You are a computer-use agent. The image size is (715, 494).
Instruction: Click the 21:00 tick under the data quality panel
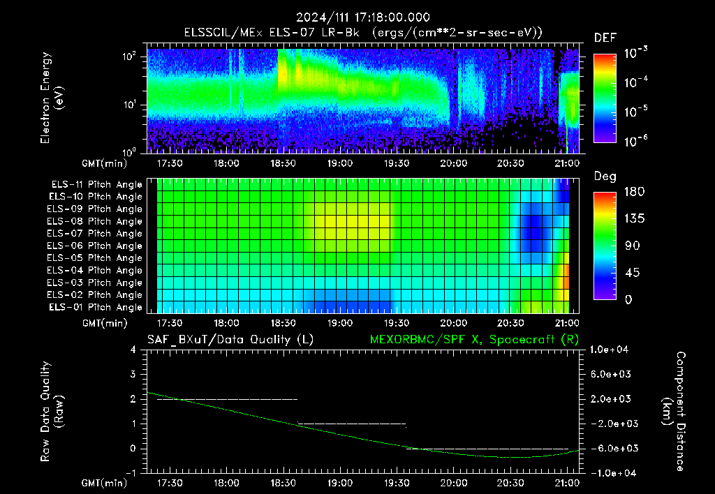(567, 483)
